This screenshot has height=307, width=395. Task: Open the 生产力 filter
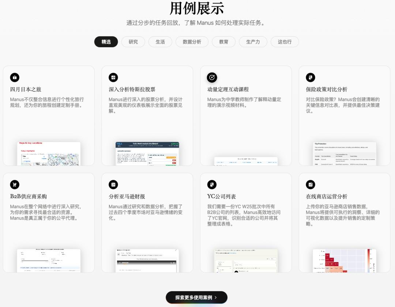tap(253, 42)
